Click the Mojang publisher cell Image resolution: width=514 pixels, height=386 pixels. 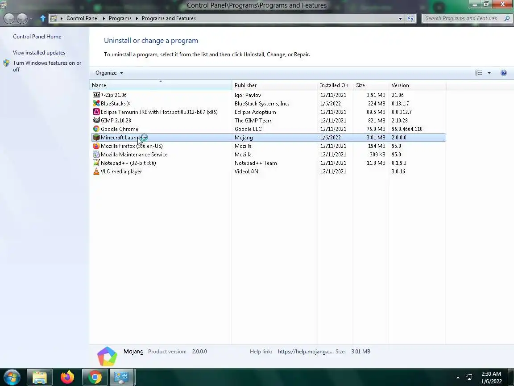(x=244, y=138)
